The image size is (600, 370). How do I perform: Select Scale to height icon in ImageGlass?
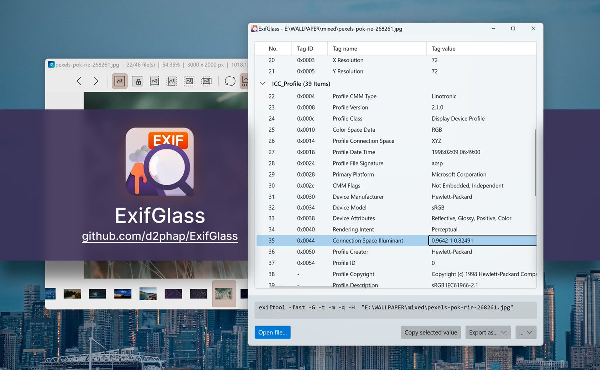pos(172,81)
